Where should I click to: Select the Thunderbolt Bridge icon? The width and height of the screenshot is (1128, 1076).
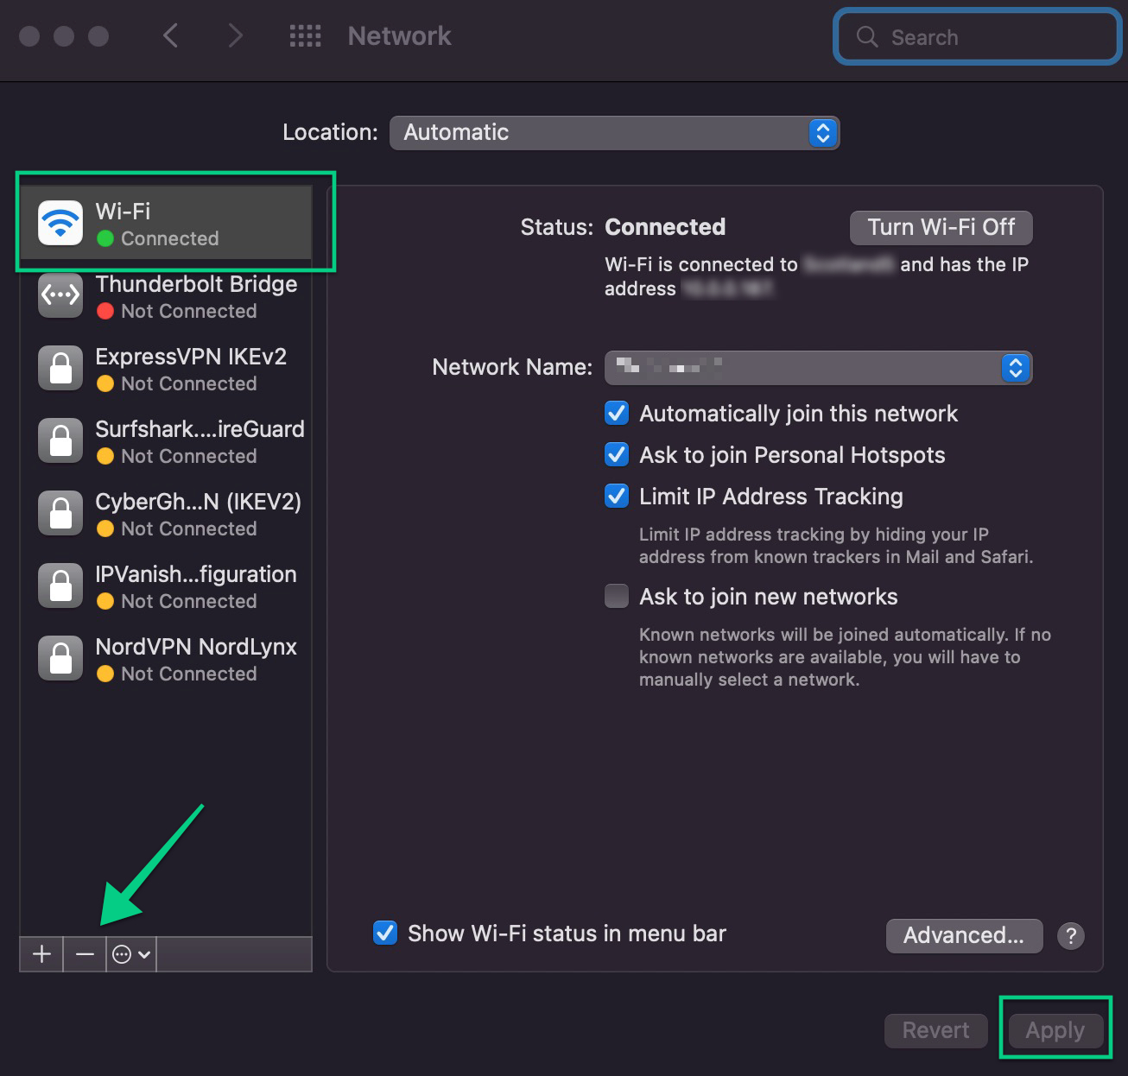coord(60,296)
